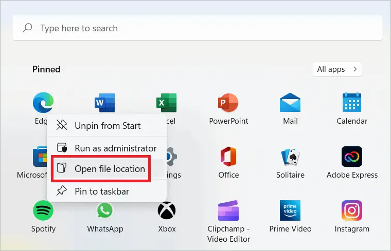Click the Pinned section heading

(46, 69)
